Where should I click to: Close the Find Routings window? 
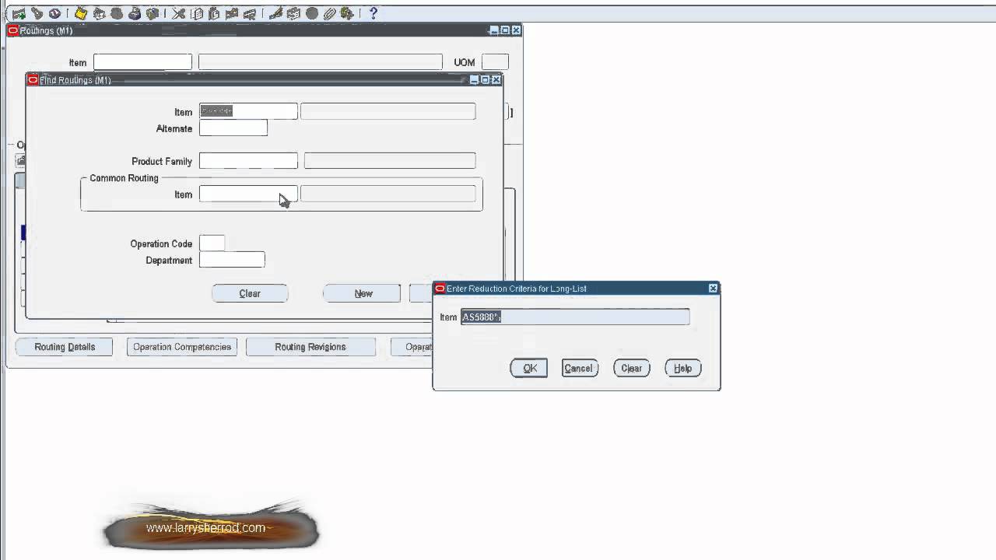click(x=496, y=80)
